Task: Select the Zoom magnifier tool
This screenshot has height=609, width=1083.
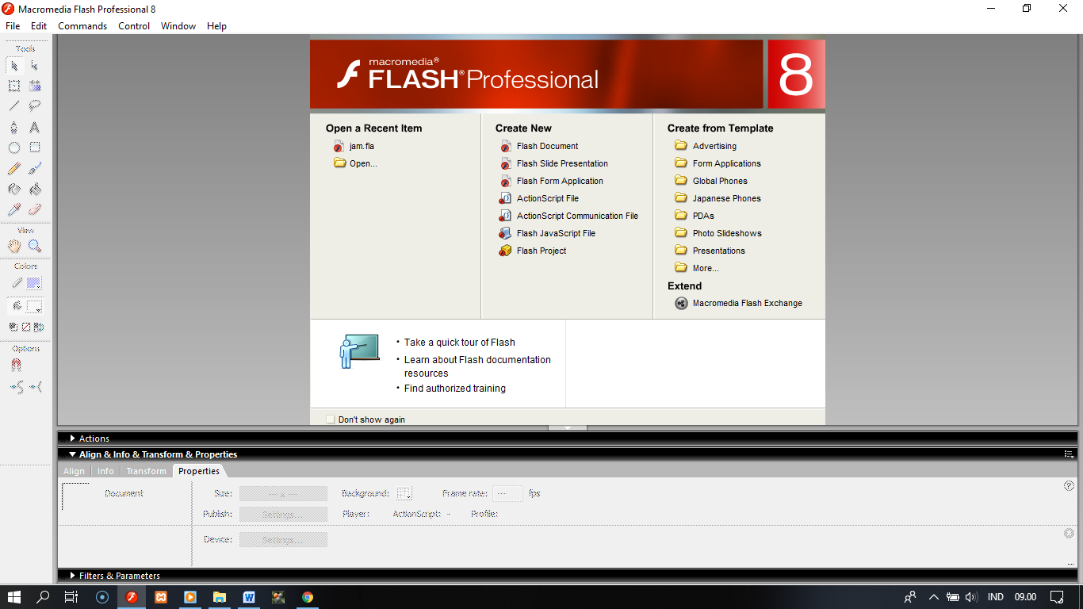Action: click(x=35, y=246)
